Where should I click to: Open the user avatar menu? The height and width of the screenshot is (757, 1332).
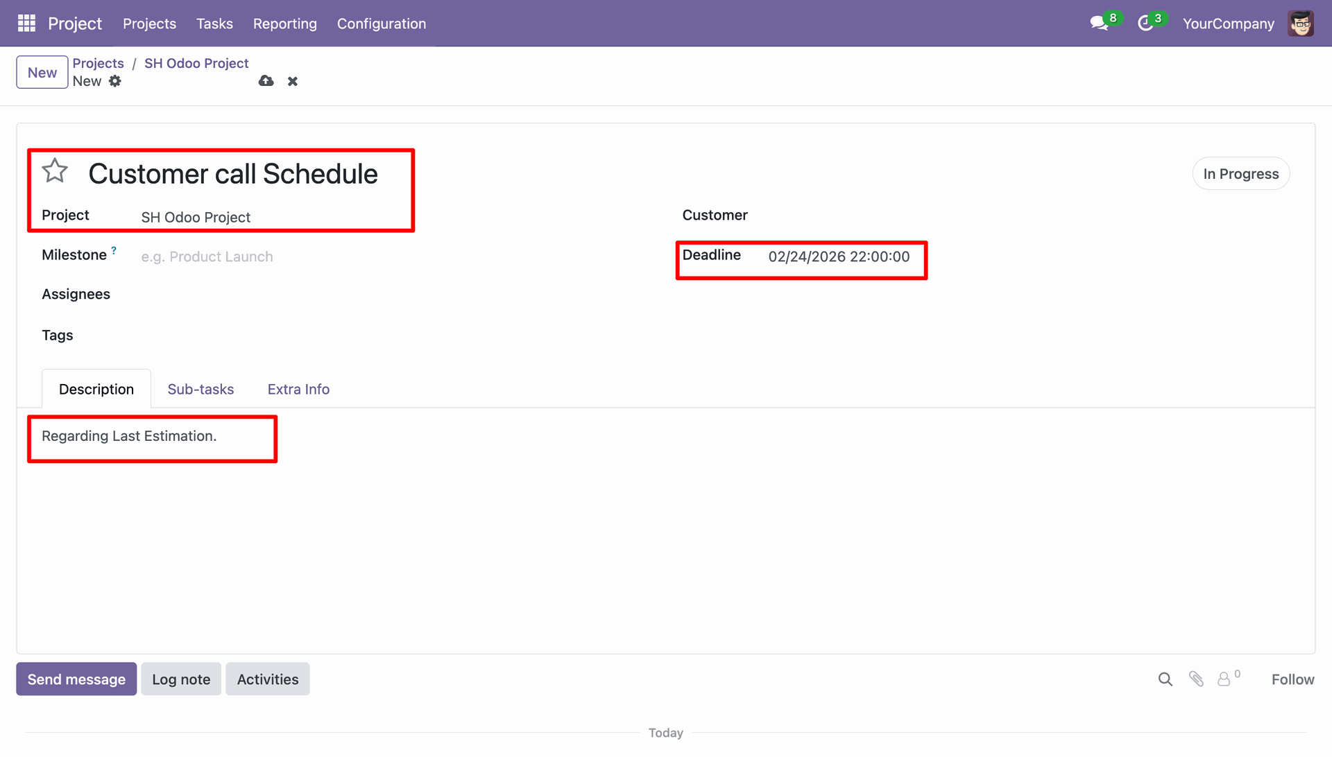(x=1301, y=24)
